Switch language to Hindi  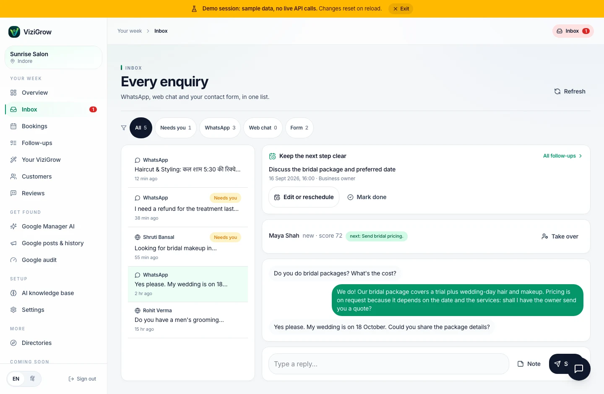tap(32, 379)
